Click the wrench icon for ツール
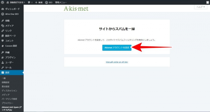Screen dimensions: 210x112 pyautogui.click(x=2, y=68)
